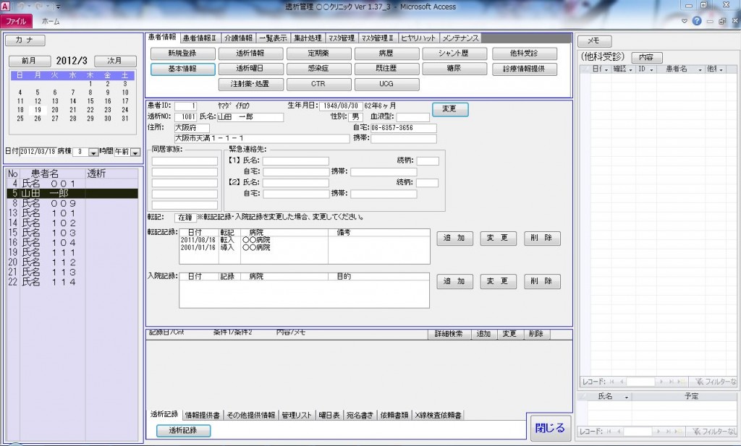Open the 管理リスト tab at the bottom

tap(297, 415)
